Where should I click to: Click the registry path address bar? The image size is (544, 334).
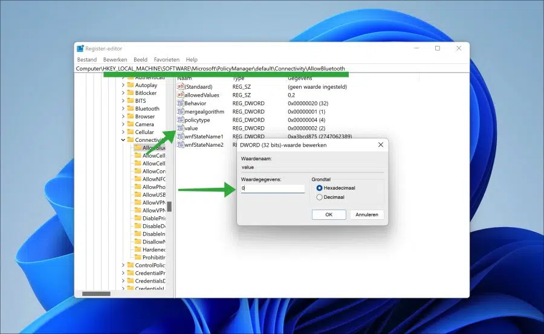tap(271, 69)
